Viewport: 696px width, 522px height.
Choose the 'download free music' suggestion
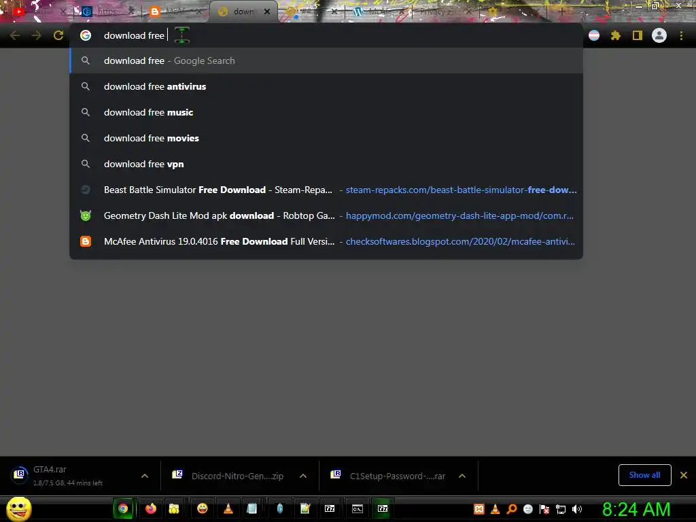pyautogui.click(x=326, y=112)
